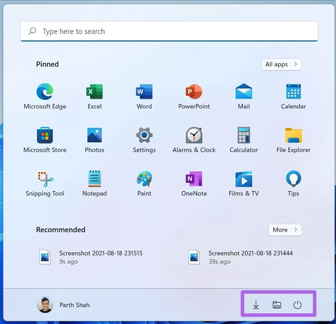Open Microsoft Edge from pinned apps
Viewport: 336px width, 324px height.
[45, 92]
